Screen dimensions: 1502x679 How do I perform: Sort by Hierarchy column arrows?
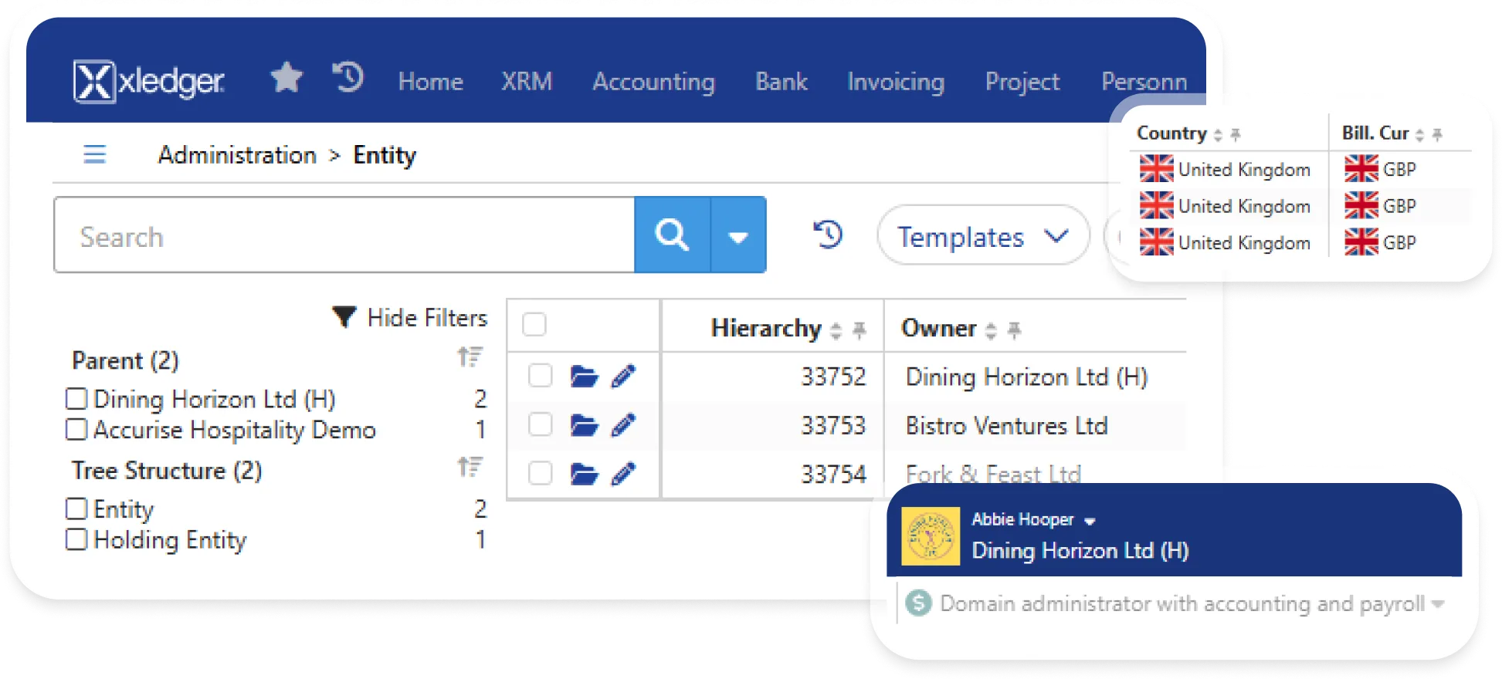tap(836, 331)
